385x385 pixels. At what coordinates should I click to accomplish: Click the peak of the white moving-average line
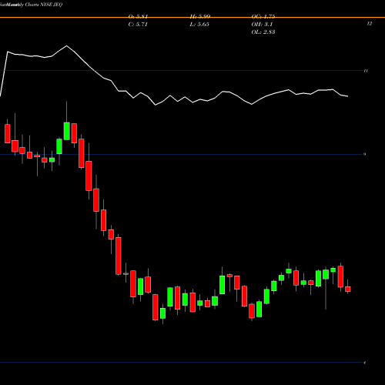click(x=67, y=46)
